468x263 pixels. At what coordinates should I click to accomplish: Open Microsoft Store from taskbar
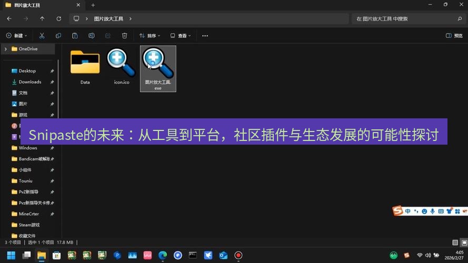[57, 255]
